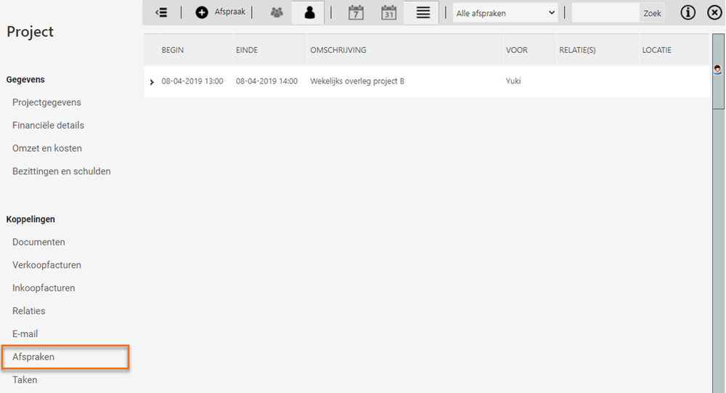Click the Zoek button
Image resolution: width=726 pixels, height=393 pixels.
coord(652,13)
